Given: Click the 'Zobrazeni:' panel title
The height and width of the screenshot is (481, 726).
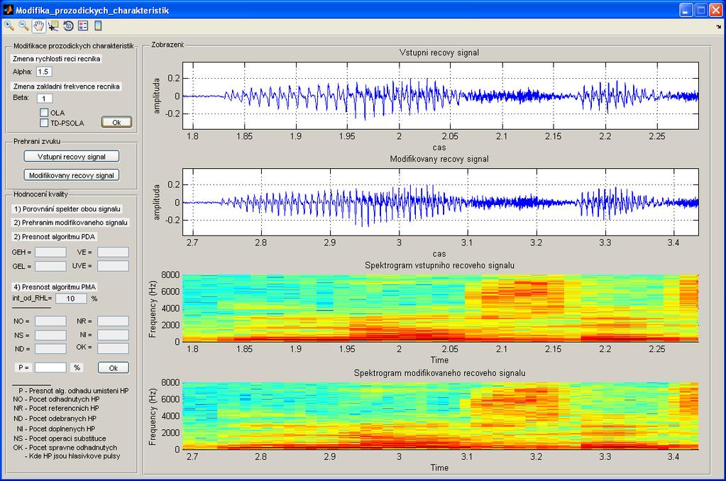Looking at the screenshot, I should pos(167,45).
